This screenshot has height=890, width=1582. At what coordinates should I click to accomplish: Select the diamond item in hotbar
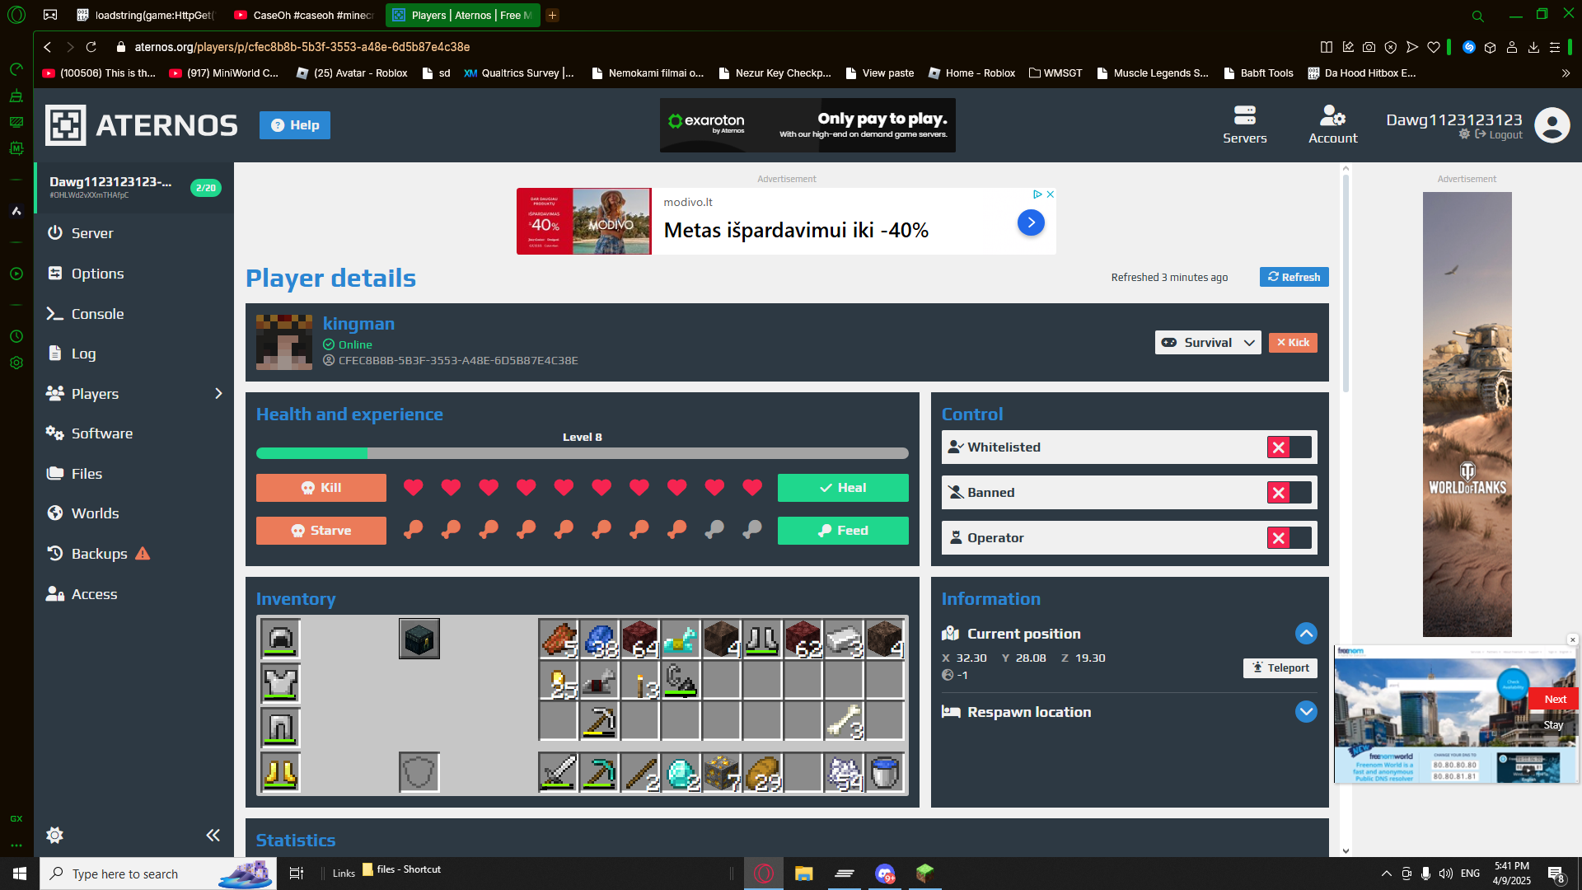click(x=681, y=772)
